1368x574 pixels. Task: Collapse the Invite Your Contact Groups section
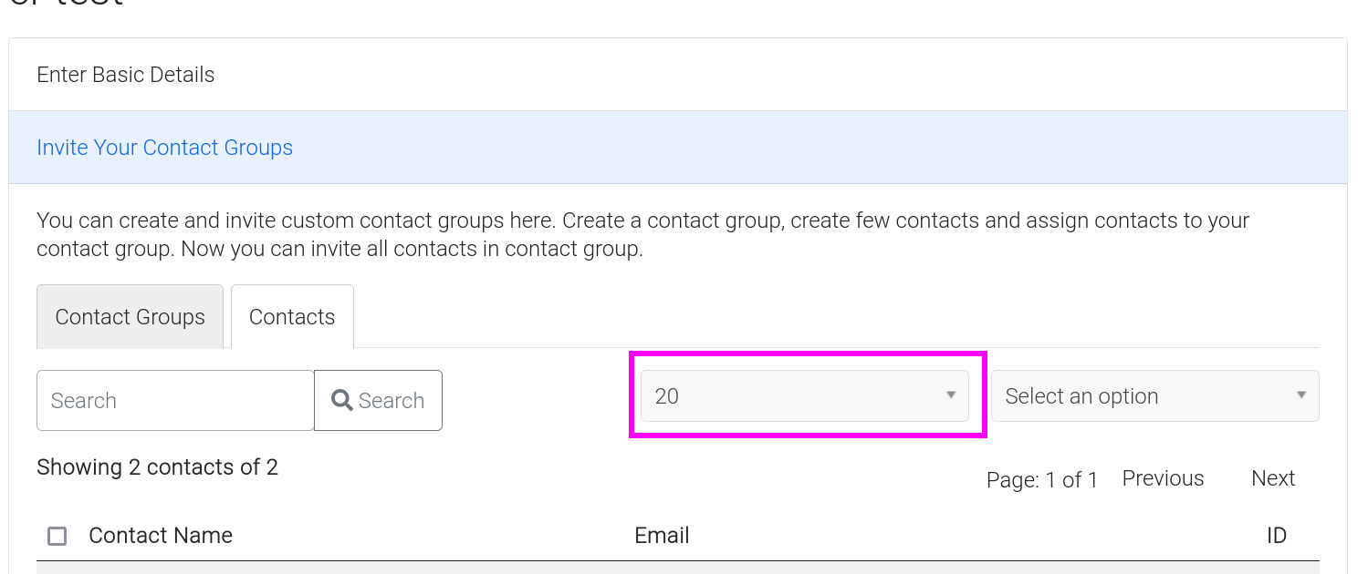click(x=164, y=148)
